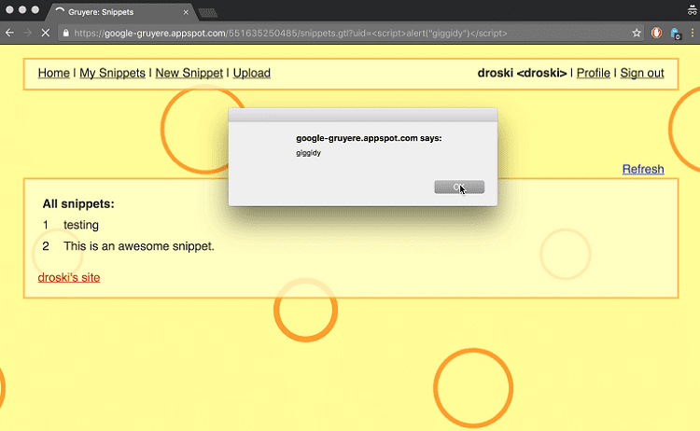Visit the droski's site link
Screen dimensions: 700x431
point(69,277)
